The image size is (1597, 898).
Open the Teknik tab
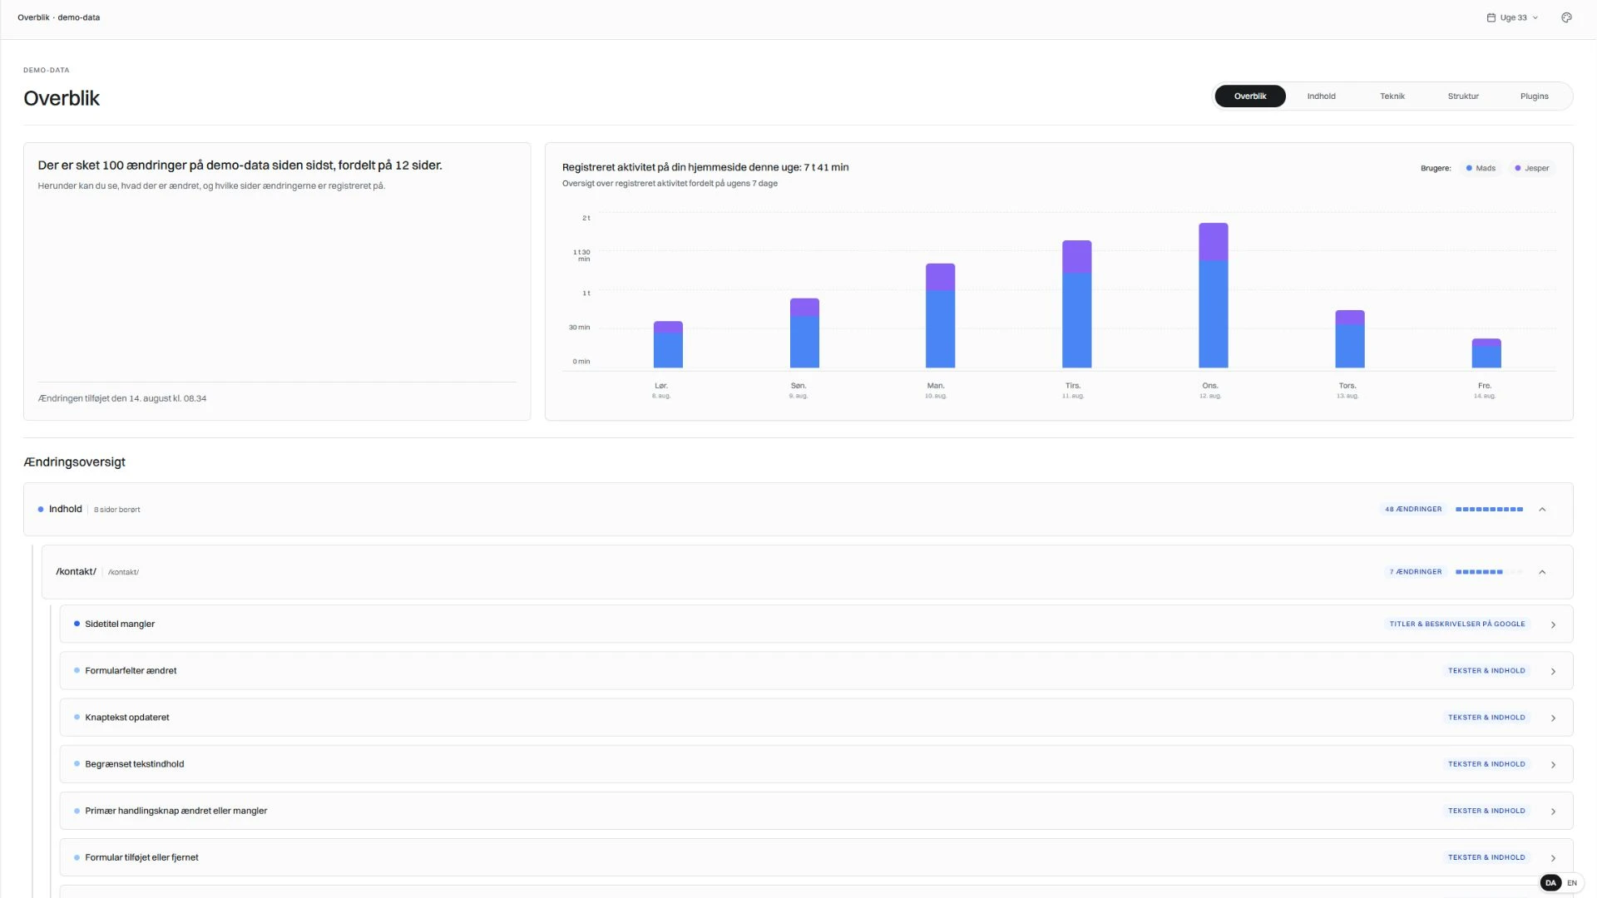tap(1392, 96)
